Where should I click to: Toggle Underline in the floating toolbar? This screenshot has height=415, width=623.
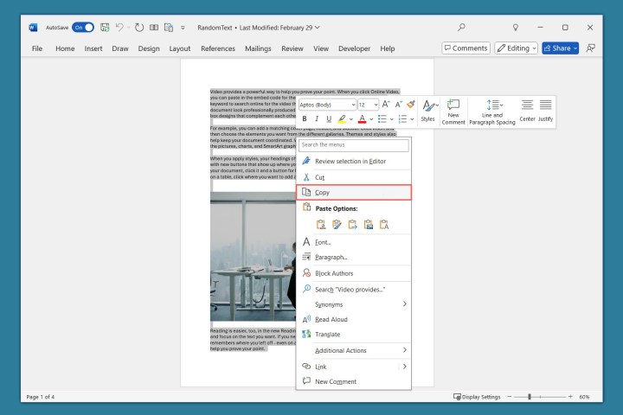coord(329,118)
